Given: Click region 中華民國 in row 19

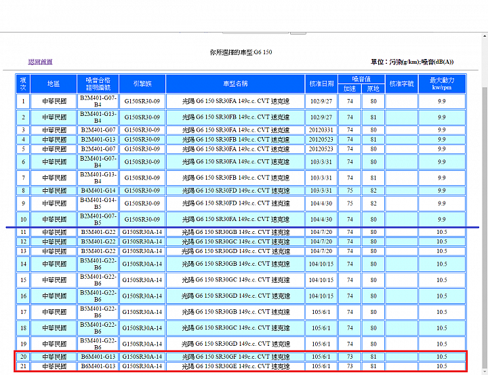Looking at the screenshot, I should pyautogui.click(x=54, y=344).
